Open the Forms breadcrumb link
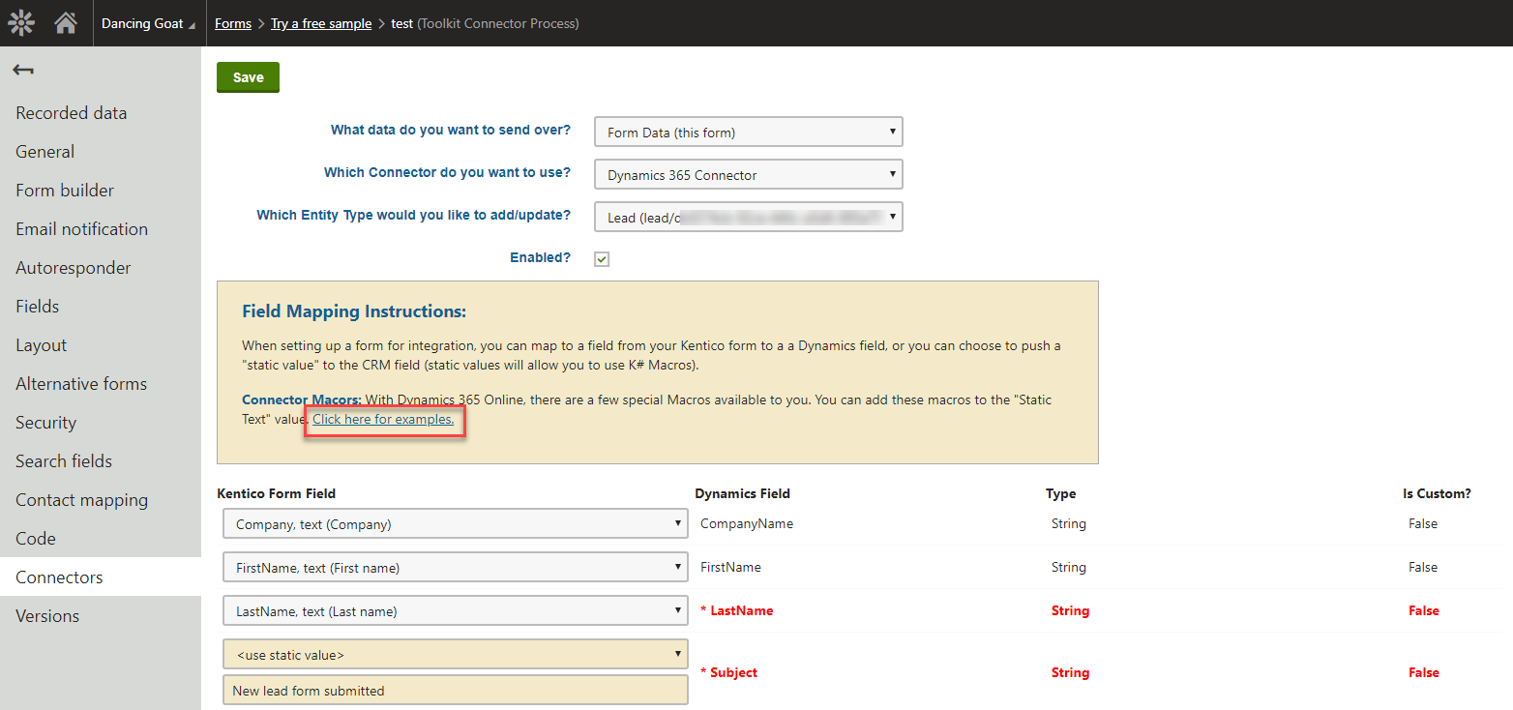This screenshot has width=1513, height=710. [232, 23]
